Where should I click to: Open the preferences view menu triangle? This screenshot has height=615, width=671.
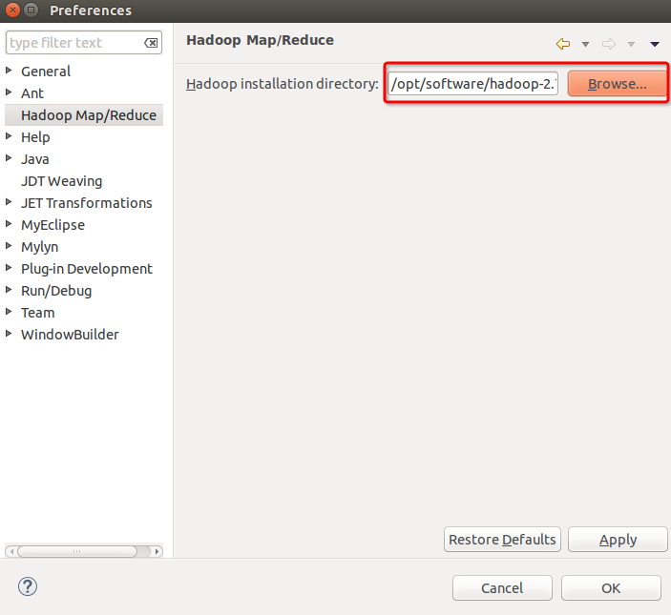click(655, 44)
